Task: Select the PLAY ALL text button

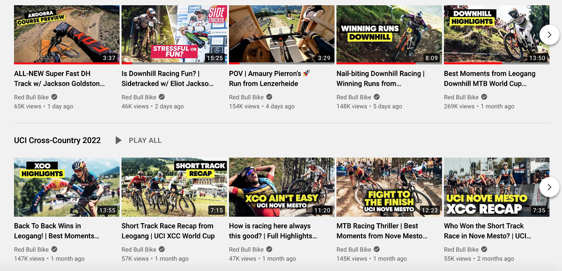Action: point(145,140)
